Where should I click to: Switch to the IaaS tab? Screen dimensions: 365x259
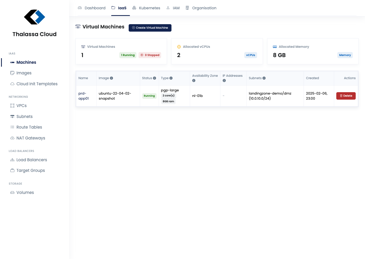coord(119,8)
